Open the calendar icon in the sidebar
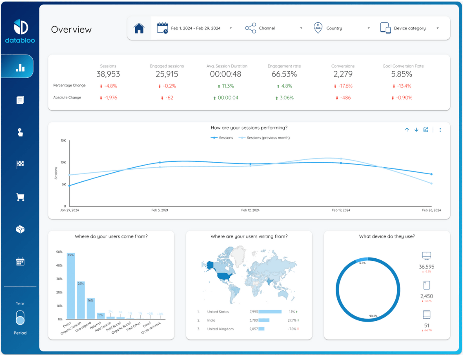The image size is (463, 356). point(20,261)
